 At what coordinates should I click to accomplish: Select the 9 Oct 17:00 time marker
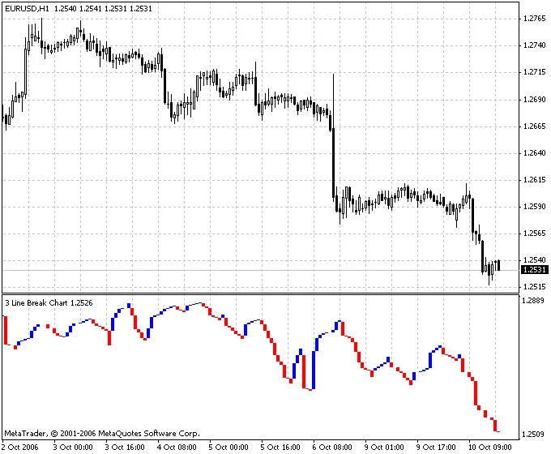pos(437,447)
